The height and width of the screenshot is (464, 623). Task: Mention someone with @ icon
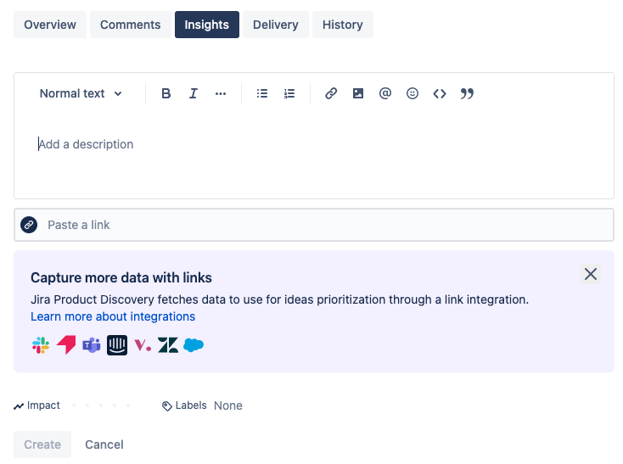coord(385,93)
